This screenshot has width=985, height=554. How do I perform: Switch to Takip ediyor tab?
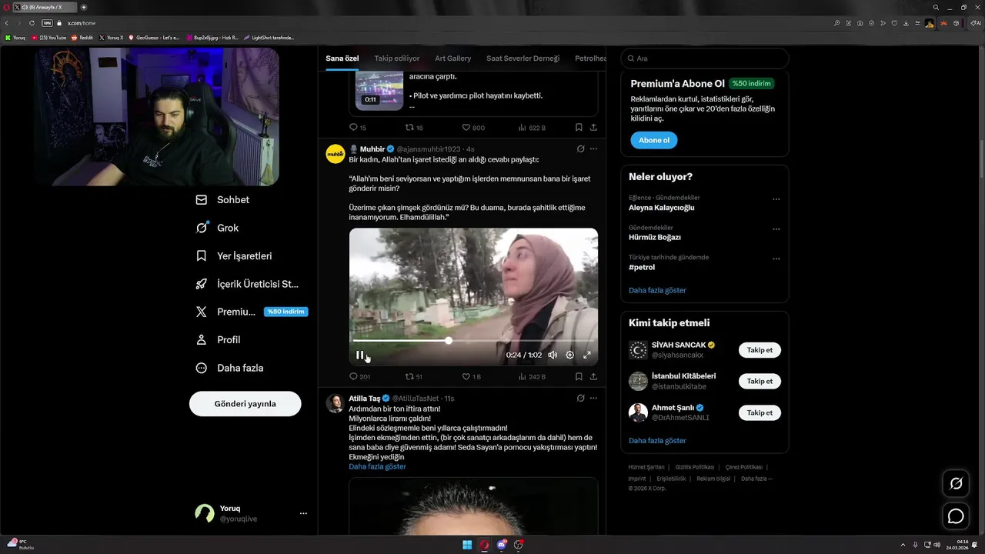pos(397,58)
